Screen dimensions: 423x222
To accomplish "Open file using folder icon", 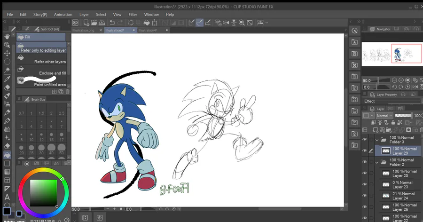I will pyautogui.click(x=94, y=23).
